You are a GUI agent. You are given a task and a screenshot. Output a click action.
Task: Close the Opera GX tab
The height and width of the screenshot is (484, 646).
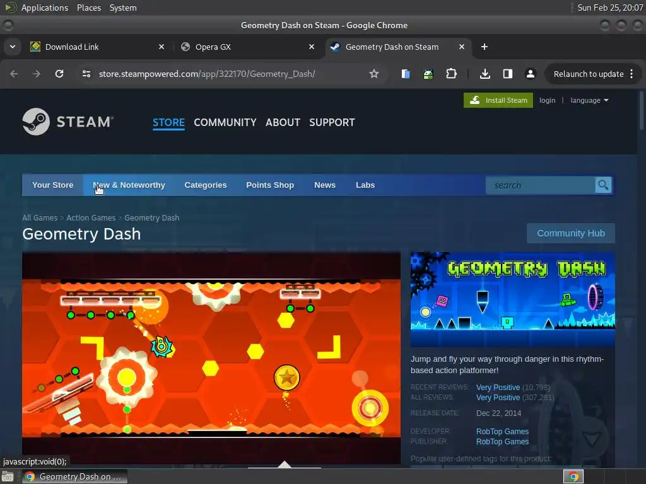coord(312,47)
